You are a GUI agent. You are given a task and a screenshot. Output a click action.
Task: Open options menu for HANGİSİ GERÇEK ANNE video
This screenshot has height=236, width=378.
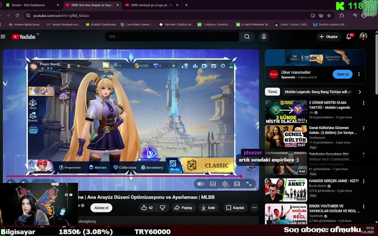tap(364, 181)
